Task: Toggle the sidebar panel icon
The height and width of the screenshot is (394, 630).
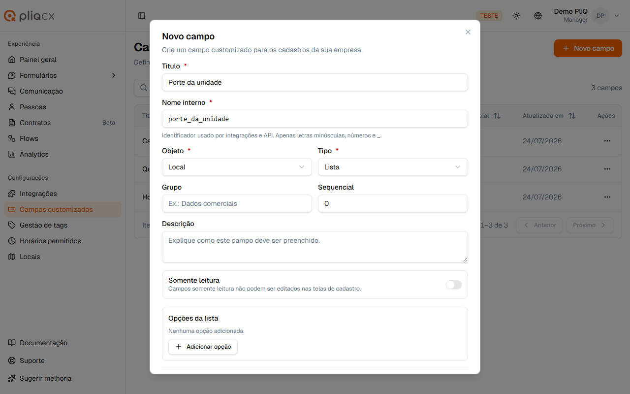Action: [142, 16]
